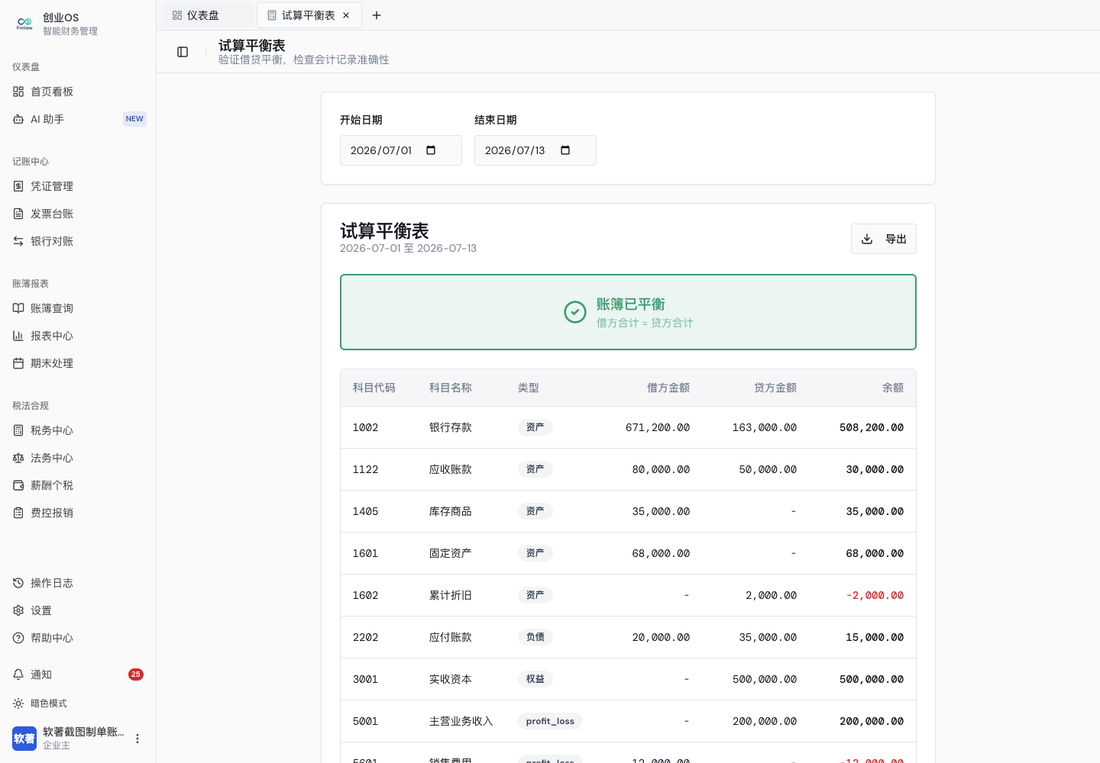Click the 负债 tag in 应付账款 row
Screen dimensions: 1100x763
tap(535, 637)
